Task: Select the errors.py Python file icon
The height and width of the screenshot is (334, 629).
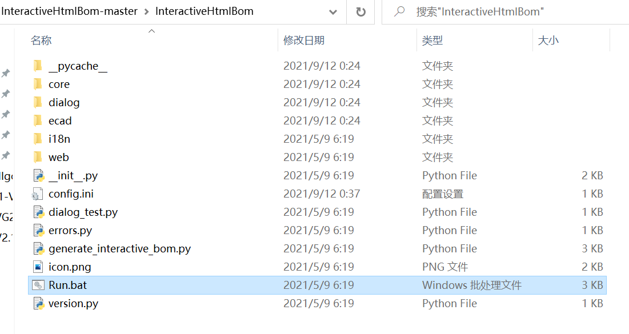Action: tap(38, 230)
